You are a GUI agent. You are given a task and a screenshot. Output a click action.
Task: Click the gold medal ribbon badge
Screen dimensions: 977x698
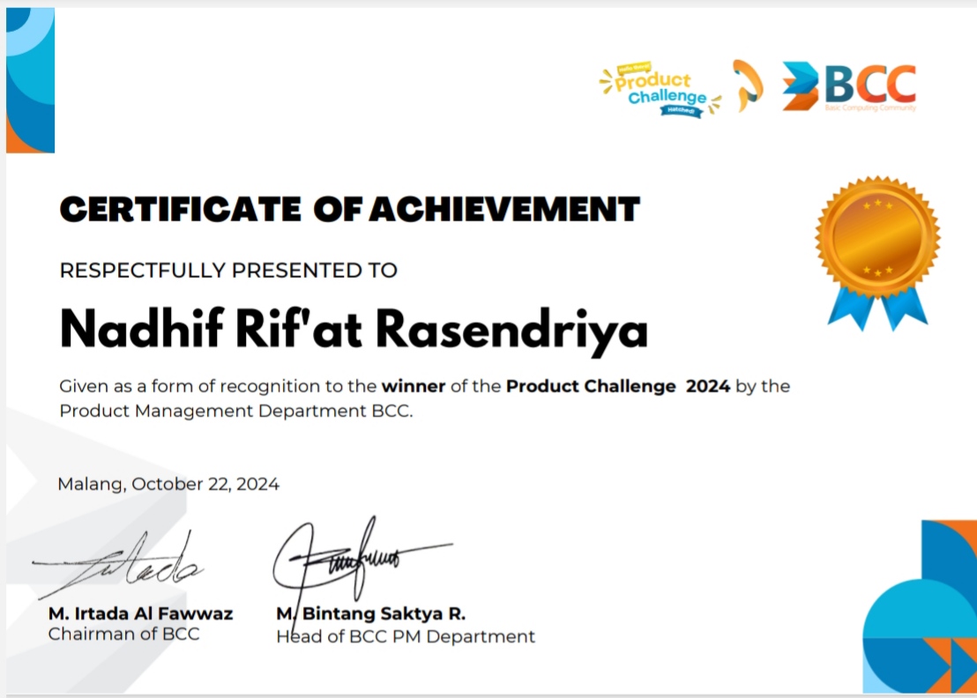click(877, 252)
